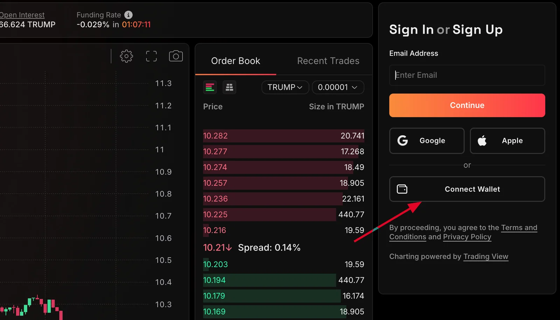Click Price column header
Screen dimensions: 560x320
[x=213, y=107]
